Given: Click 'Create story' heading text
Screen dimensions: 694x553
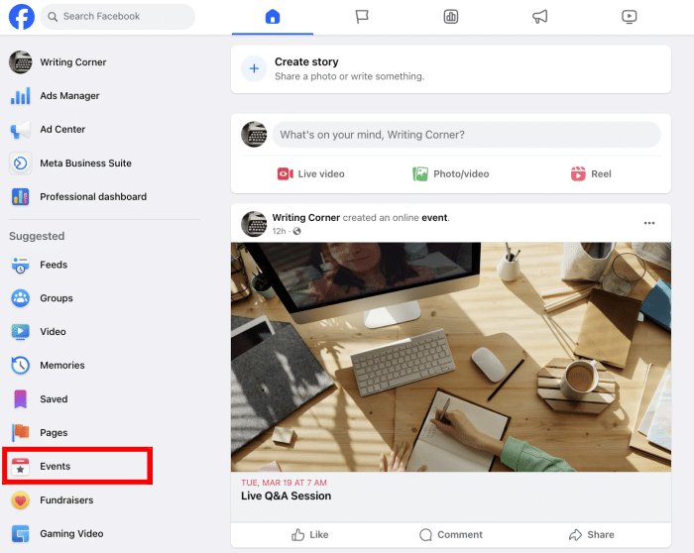Looking at the screenshot, I should [306, 61].
